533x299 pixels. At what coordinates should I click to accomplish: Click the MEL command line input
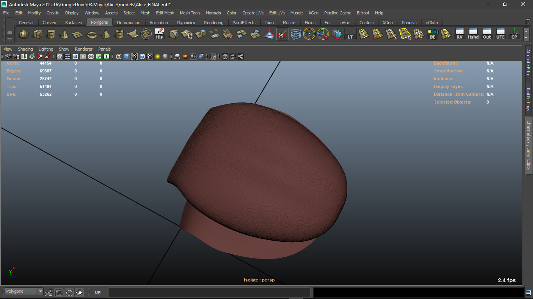tap(209, 292)
